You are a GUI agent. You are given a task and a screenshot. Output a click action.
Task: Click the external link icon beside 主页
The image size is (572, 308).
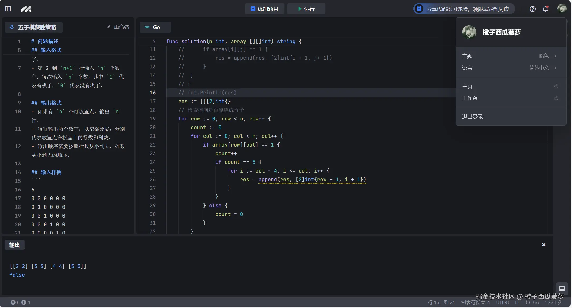[556, 86]
